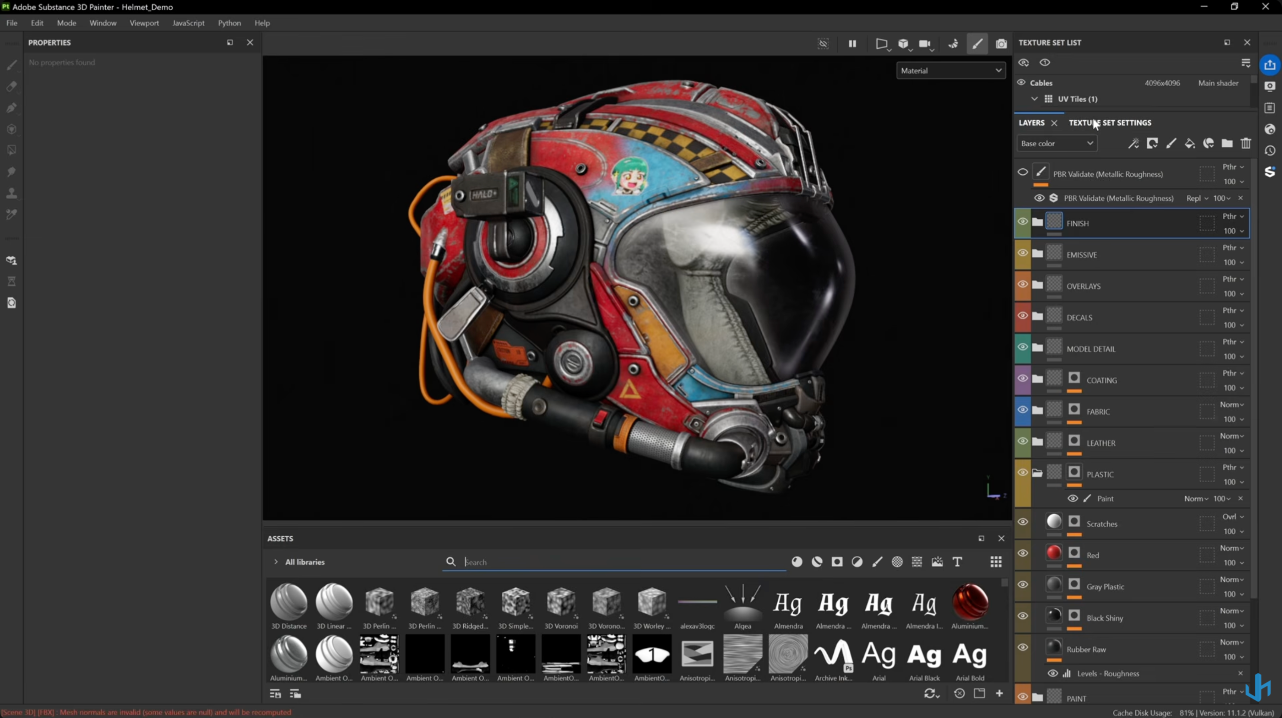Viewport: 1282px width, 718px height.
Task: Open the Viewport menu
Action: tap(144, 23)
